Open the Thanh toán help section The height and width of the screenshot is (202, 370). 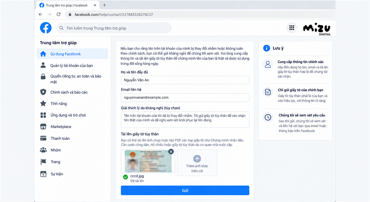point(60,138)
